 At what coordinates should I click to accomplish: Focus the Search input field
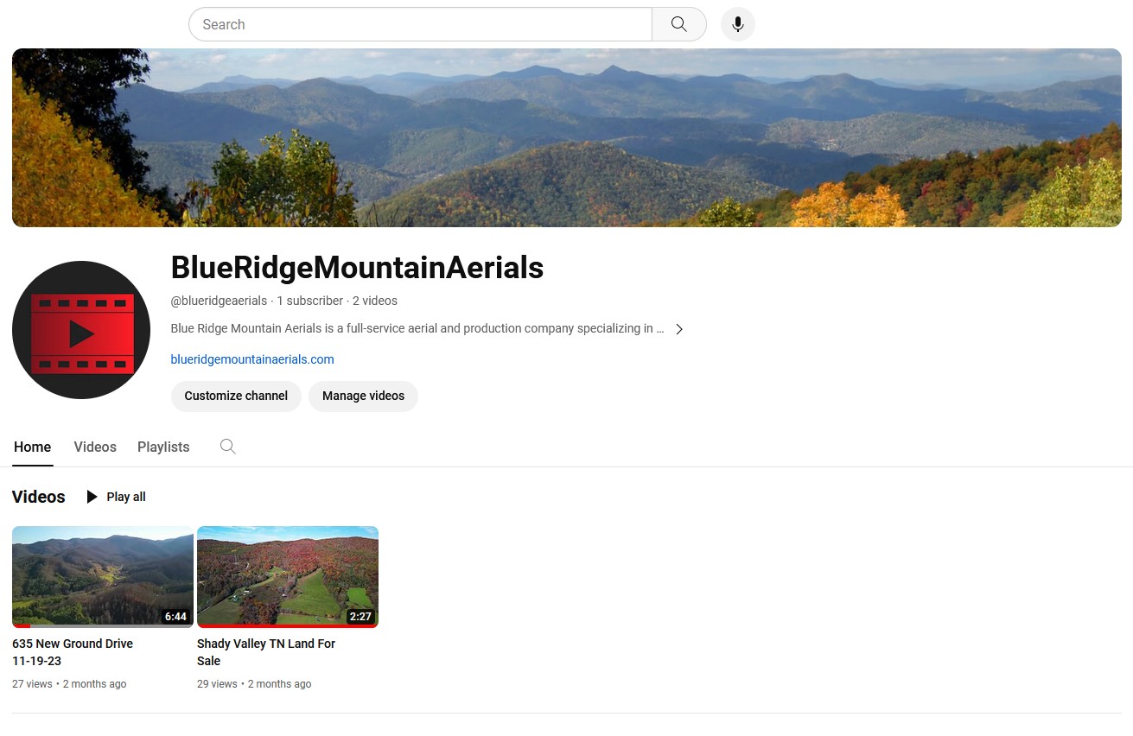tap(420, 24)
